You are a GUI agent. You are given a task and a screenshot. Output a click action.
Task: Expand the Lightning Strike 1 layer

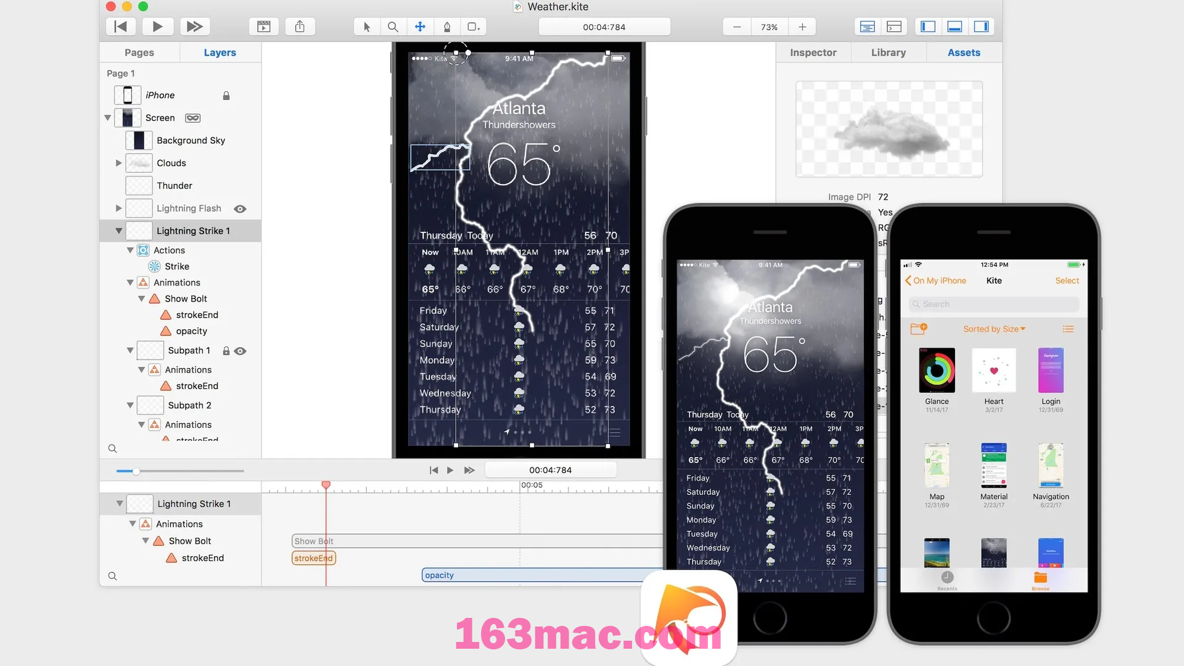click(x=118, y=230)
